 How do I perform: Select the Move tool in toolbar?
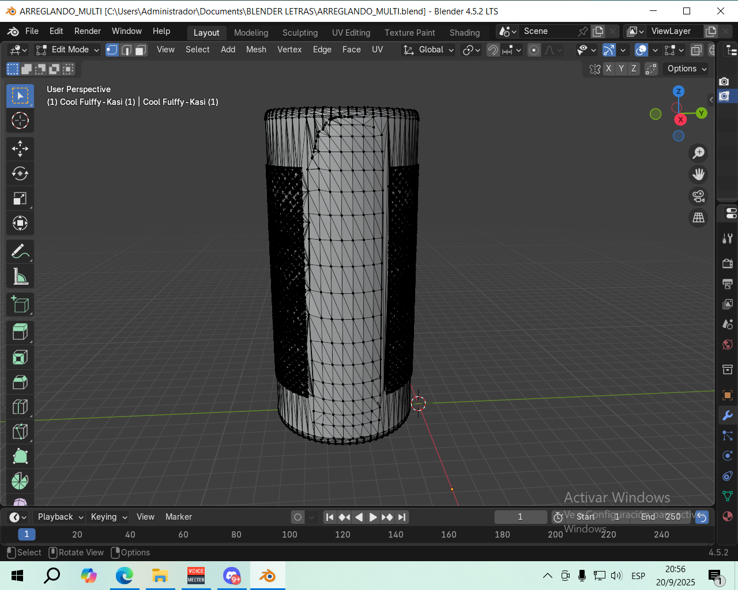[20, 149]
